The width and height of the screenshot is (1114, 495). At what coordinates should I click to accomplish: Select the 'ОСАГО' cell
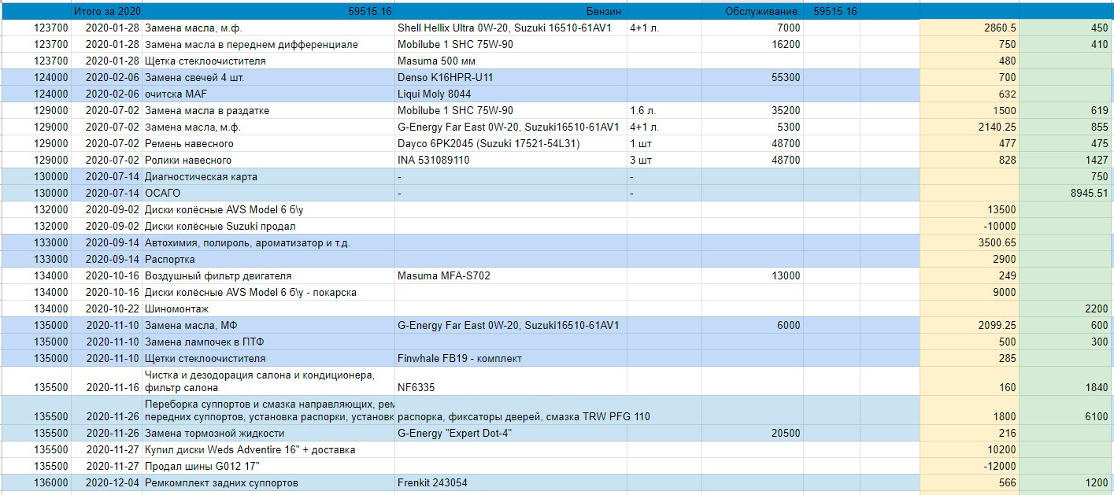(x=268, y=194)
